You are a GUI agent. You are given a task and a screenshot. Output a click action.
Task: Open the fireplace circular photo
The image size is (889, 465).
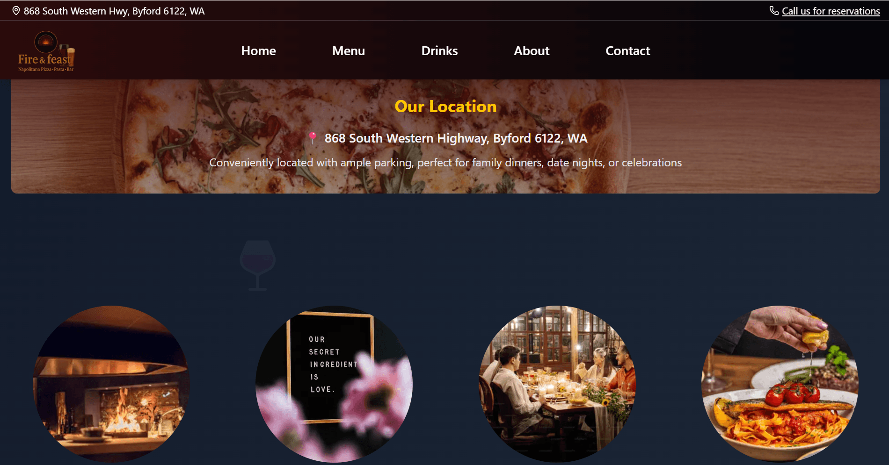click(x=111, y=384)
